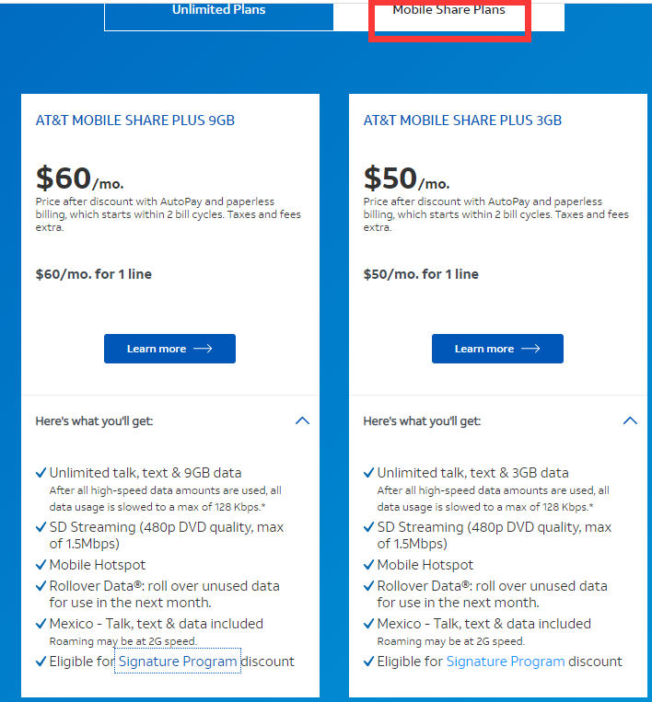
Task: Select the Mobile Share Plans tab
Action: coord(448,11)
